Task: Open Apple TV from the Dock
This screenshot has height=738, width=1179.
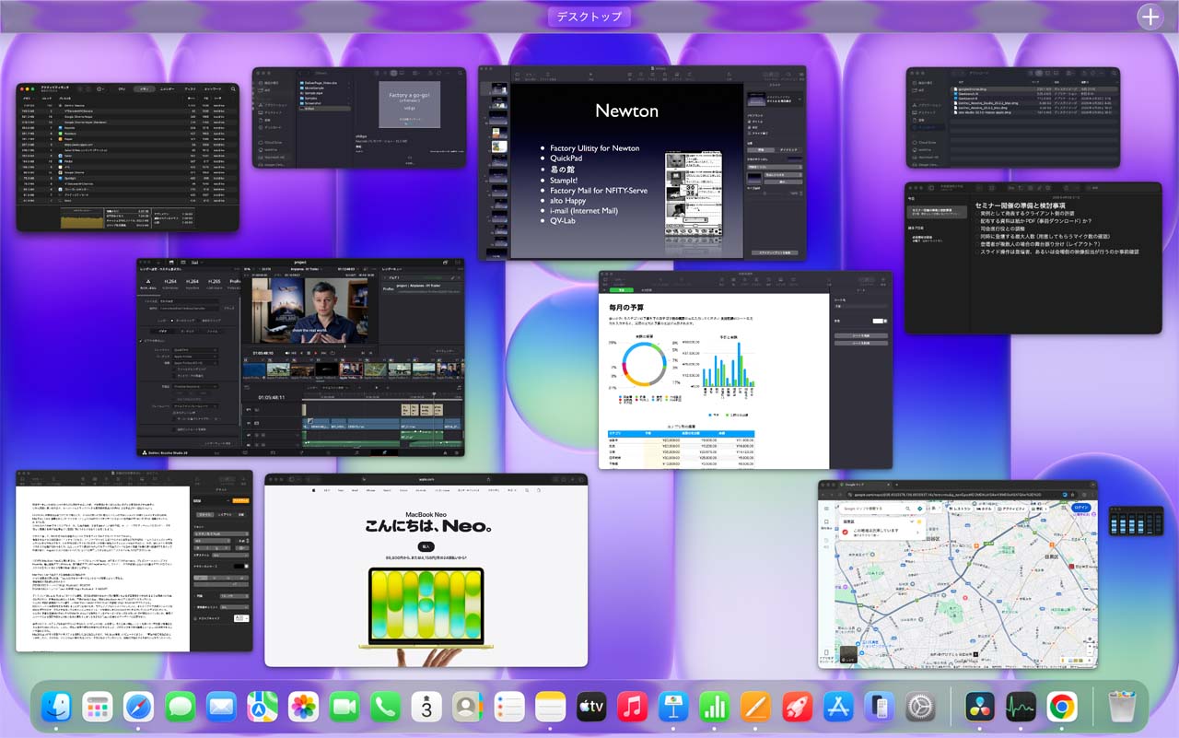Action: [590, 708]
